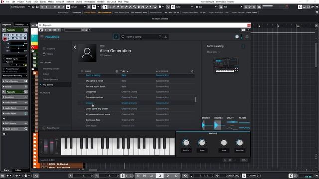Toggle the right zone visibility button

308,7
